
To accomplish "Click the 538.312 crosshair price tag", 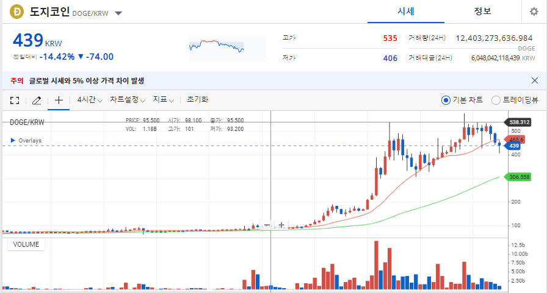I will click(x=518, y=122).
